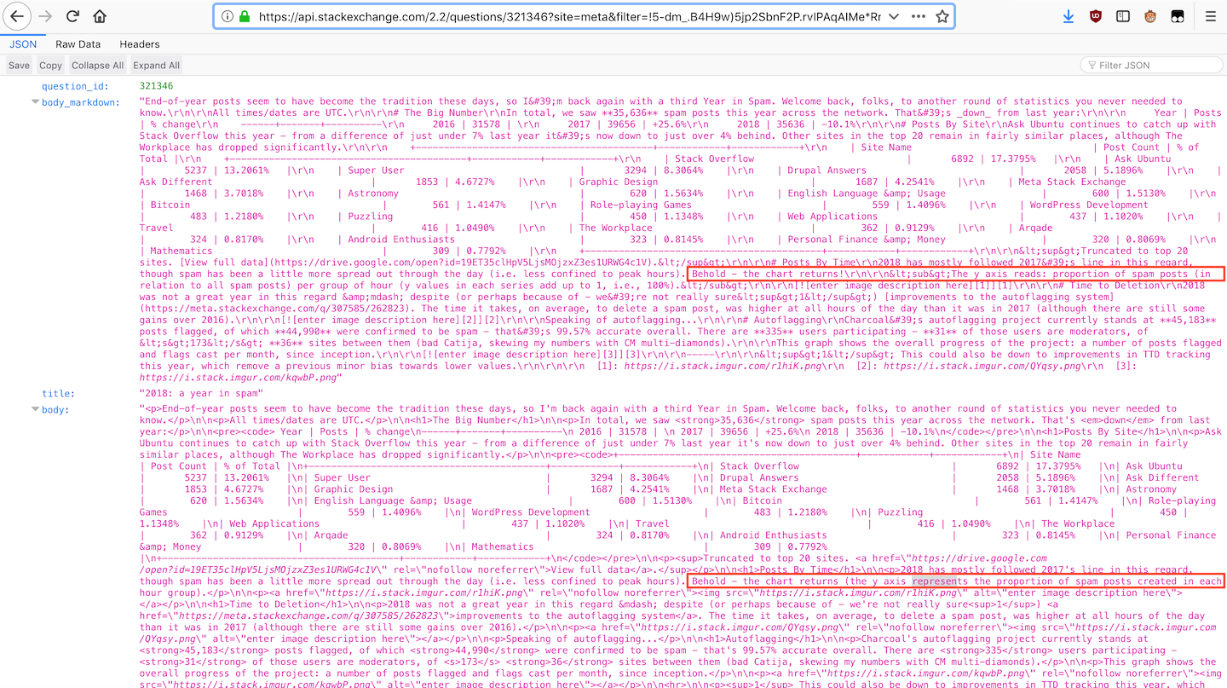The image size is (1227, 688).
Task: Switch to the JSON tab
Action: (x=23, y=43)
